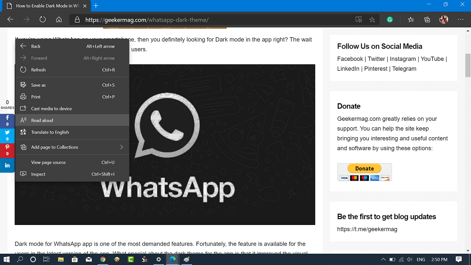Open Settings gear on taskbar
Viewport: 471px width, 265px height.
pyautogui.click(x=159, y=259)
